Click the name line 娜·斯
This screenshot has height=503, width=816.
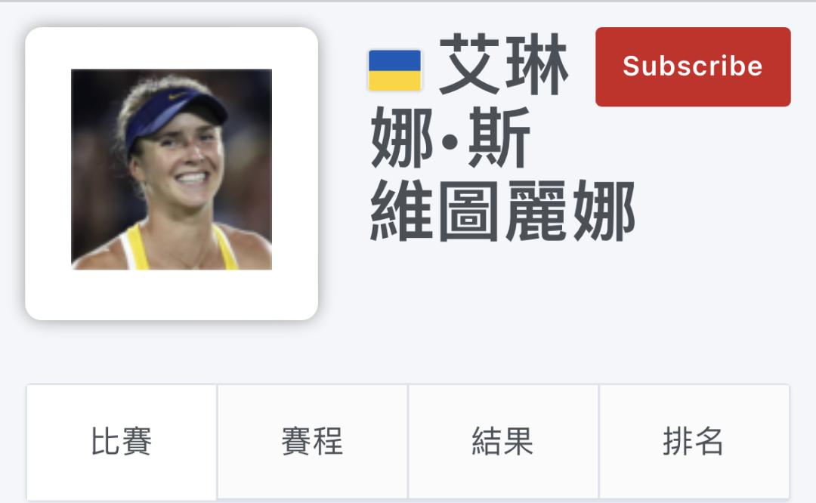point(450,138)
